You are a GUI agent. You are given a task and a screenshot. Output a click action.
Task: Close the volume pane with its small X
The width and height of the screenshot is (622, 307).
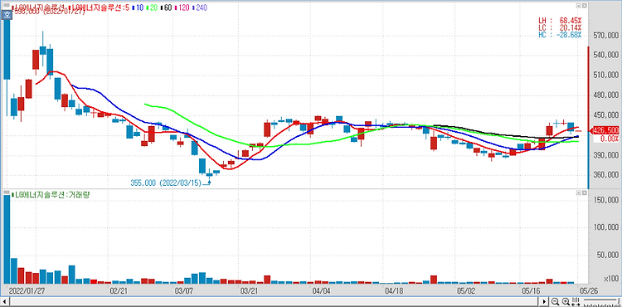click(584, 192)
